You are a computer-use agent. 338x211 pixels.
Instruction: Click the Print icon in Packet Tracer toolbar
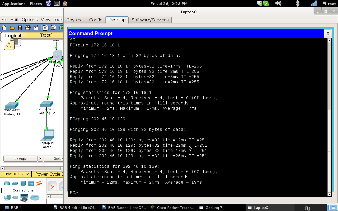click(x=28, y=28)
